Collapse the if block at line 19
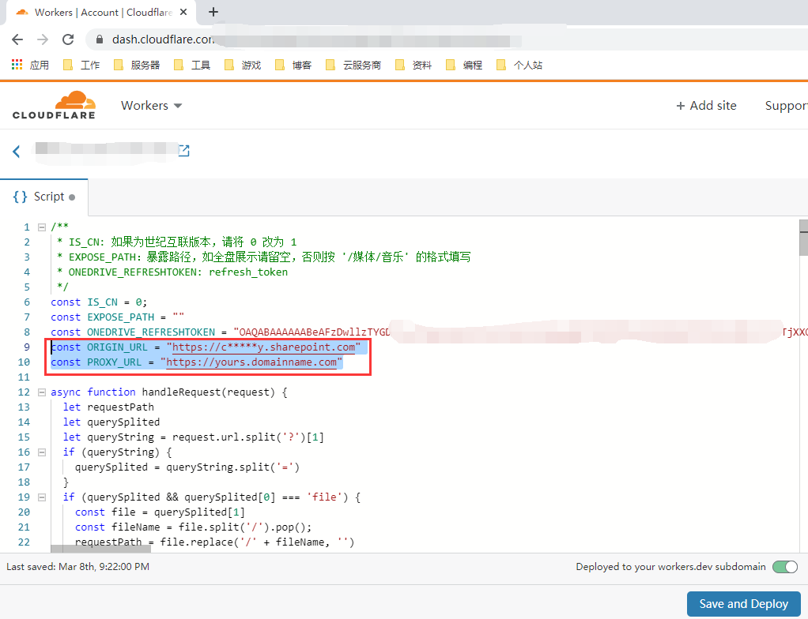 point(42,497)
